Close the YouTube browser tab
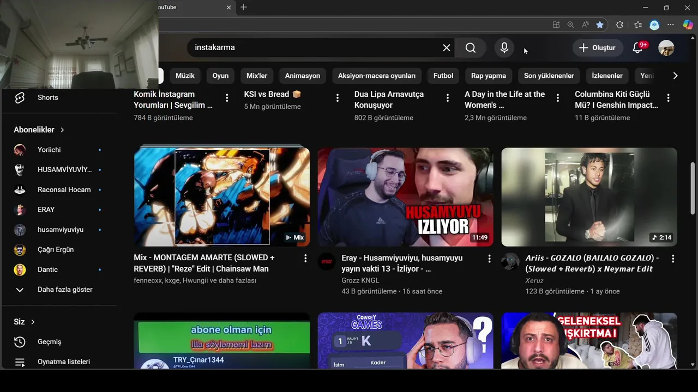 [x=229, y=8]
